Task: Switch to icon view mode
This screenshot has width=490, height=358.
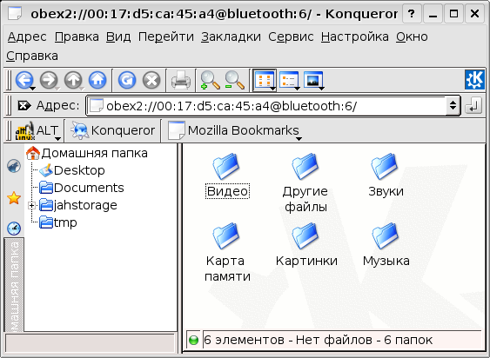Action: coord(265,80)
